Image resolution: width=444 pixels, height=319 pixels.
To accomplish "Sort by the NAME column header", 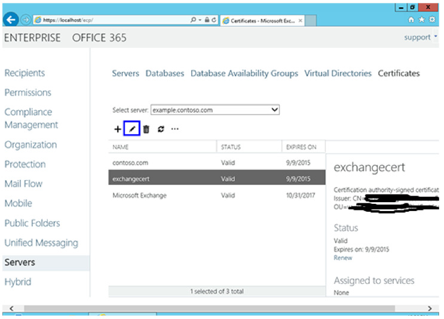I will pyautogui.click(x=163, y=147).
